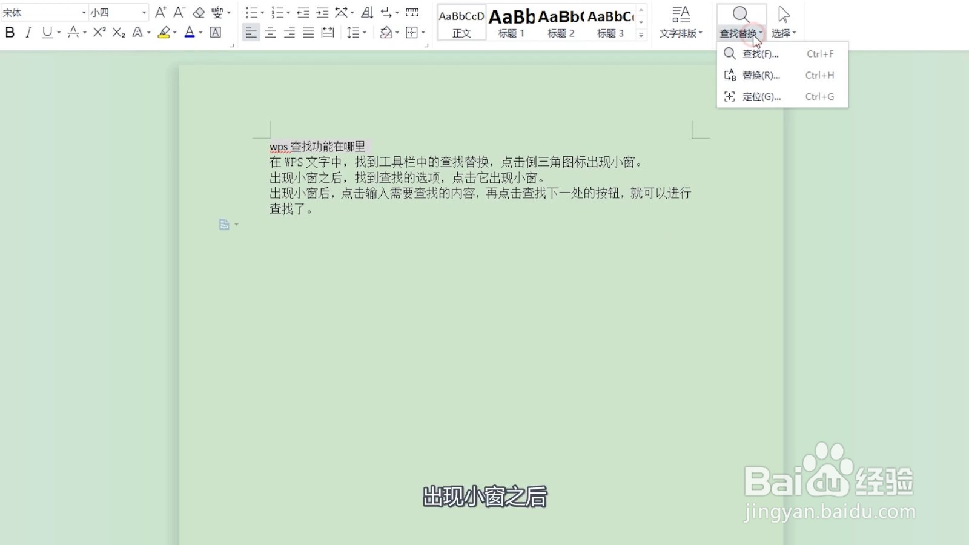Click the Chinese layout icon
The image size is (969, 545).
click(x=342, y=12)
